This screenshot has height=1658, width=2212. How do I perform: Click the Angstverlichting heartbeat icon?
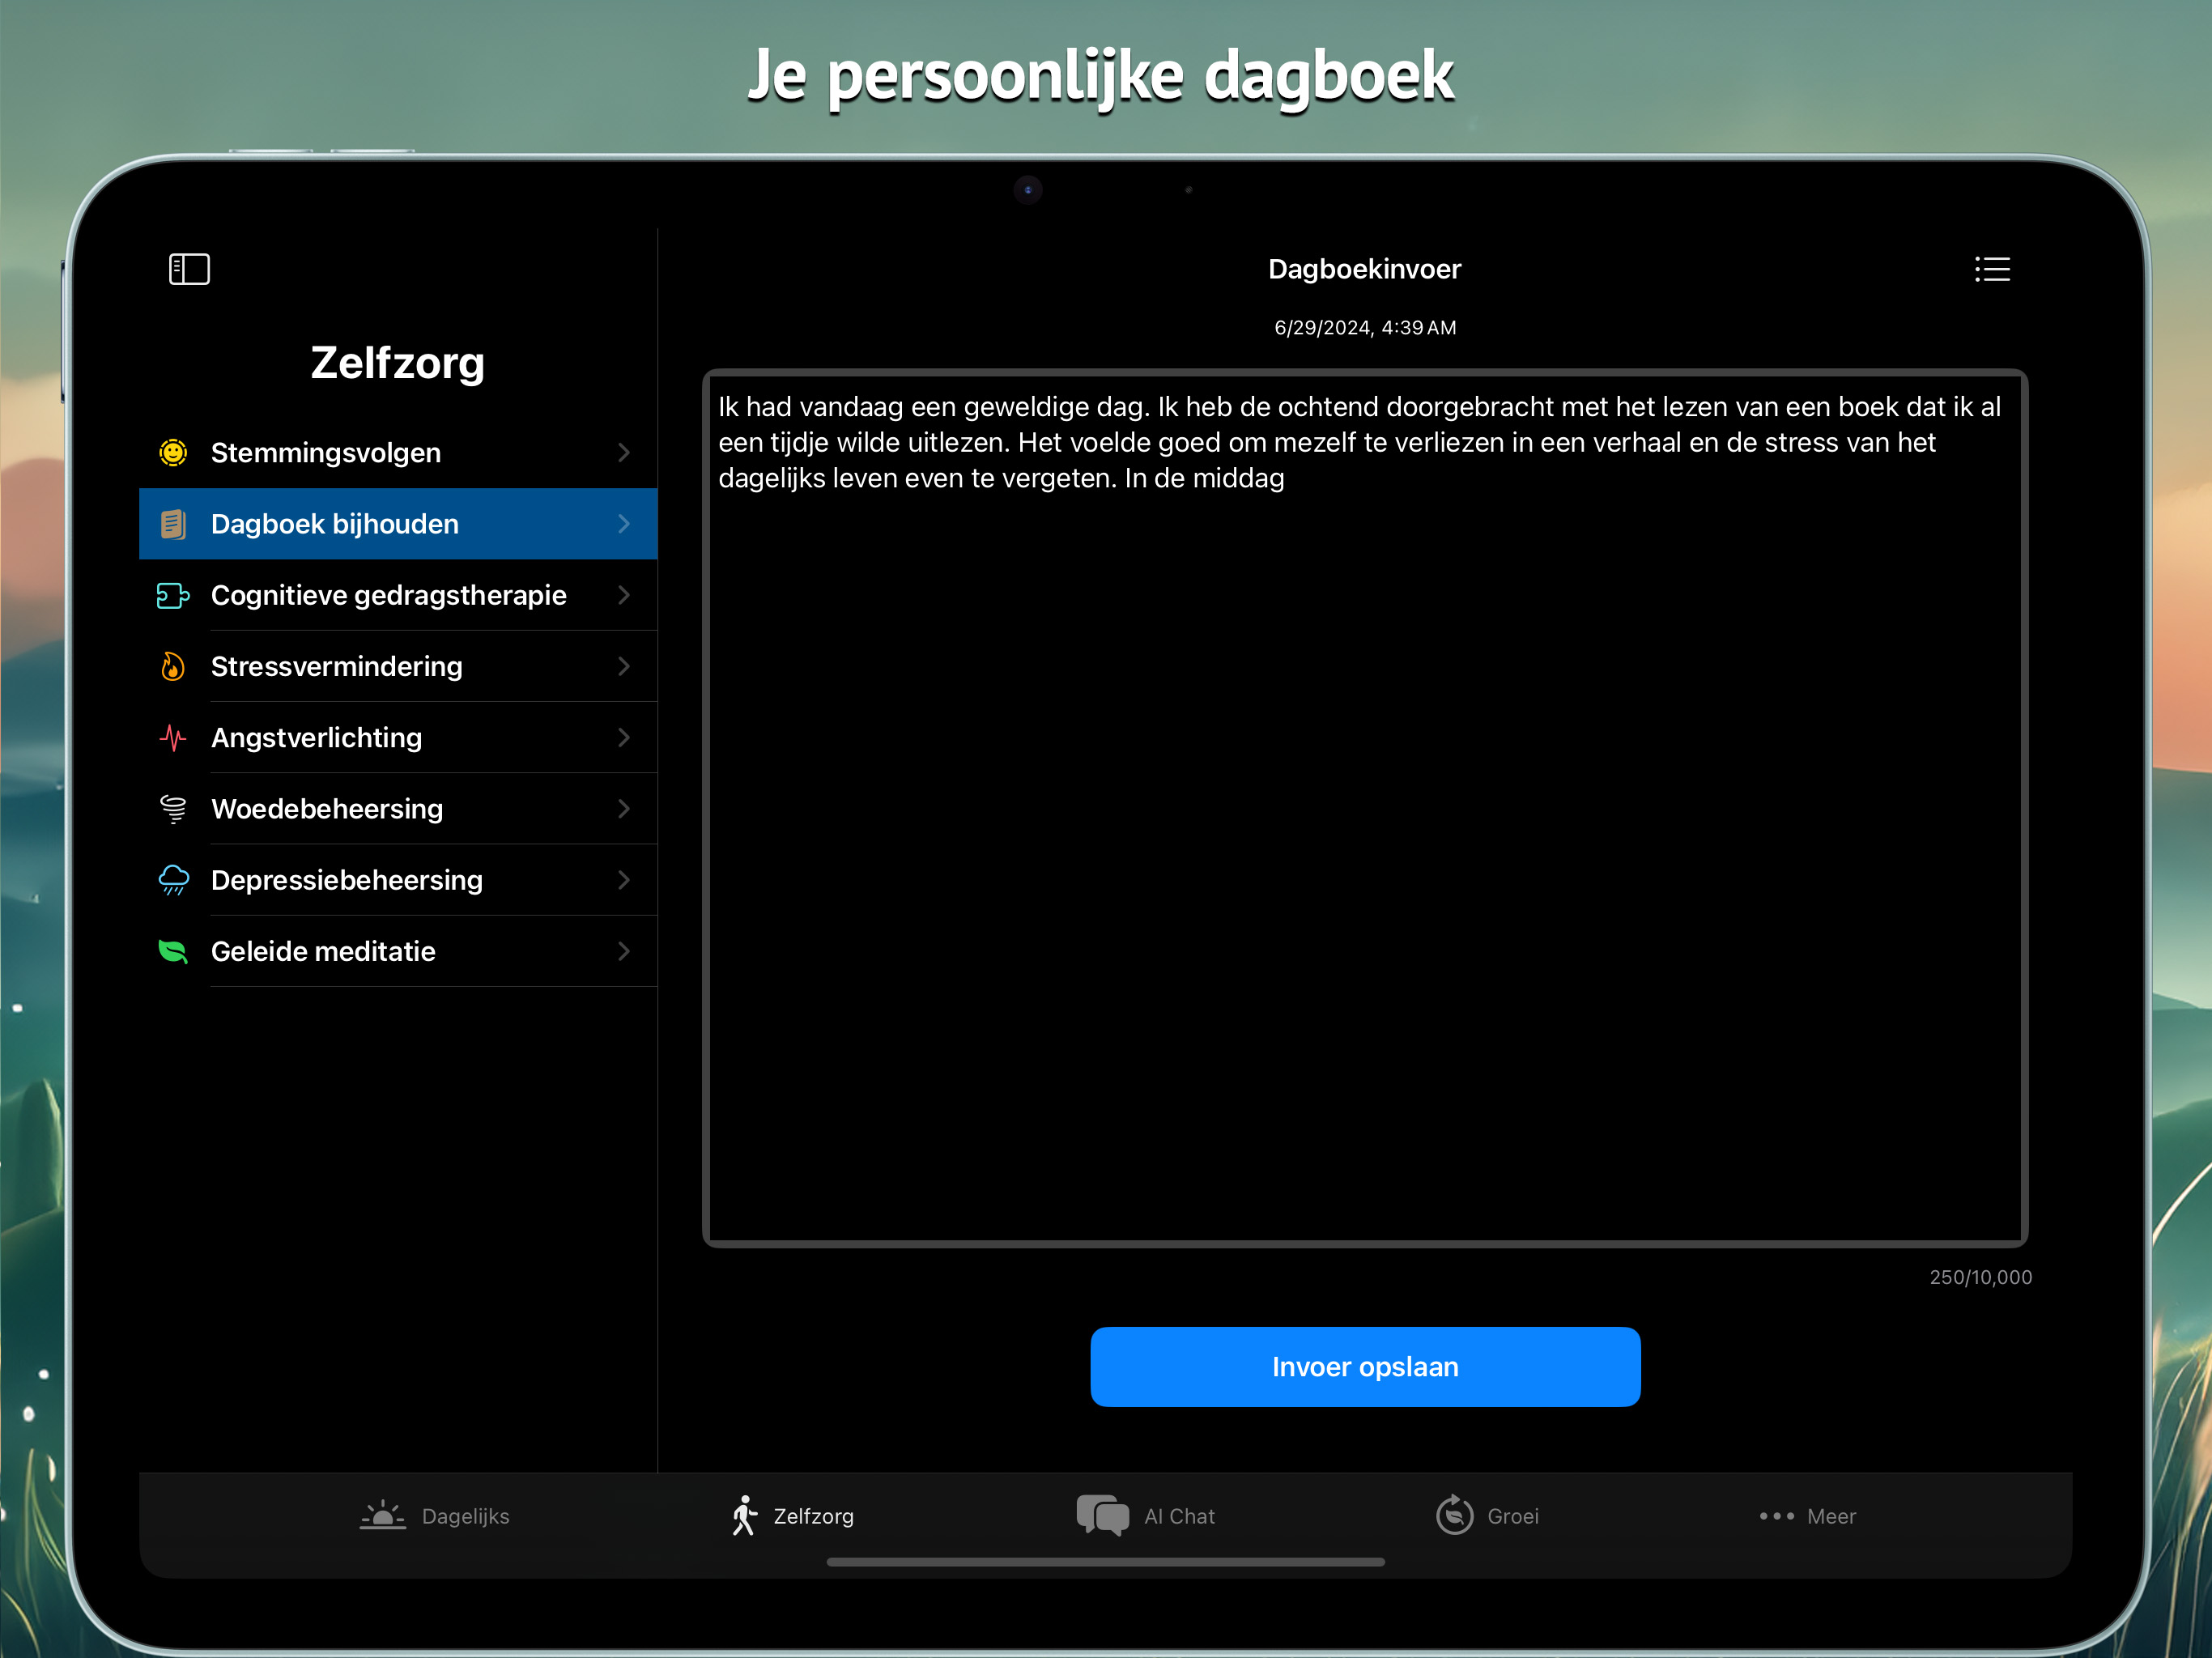[173, 738]
